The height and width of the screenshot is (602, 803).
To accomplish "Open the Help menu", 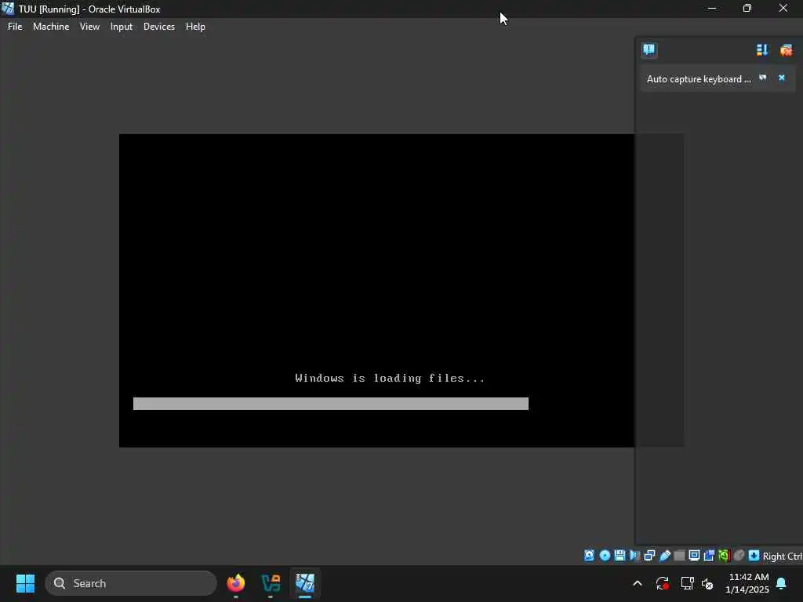I will pyautogui.click(x=195, y=27).
